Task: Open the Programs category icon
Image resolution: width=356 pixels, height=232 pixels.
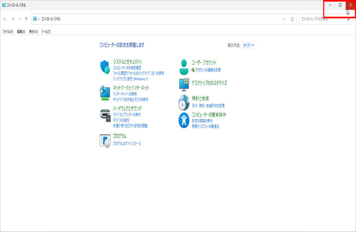Action: 105,140
